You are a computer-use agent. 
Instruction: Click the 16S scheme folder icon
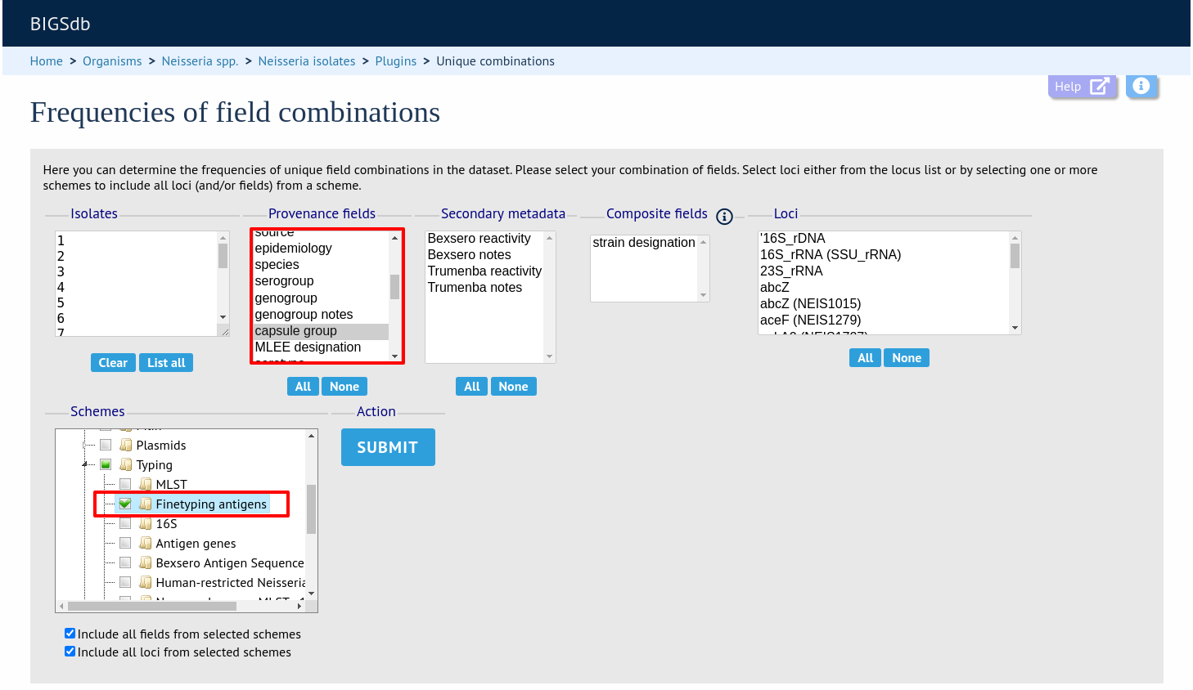pyautogui.click(x=146, y=523)
